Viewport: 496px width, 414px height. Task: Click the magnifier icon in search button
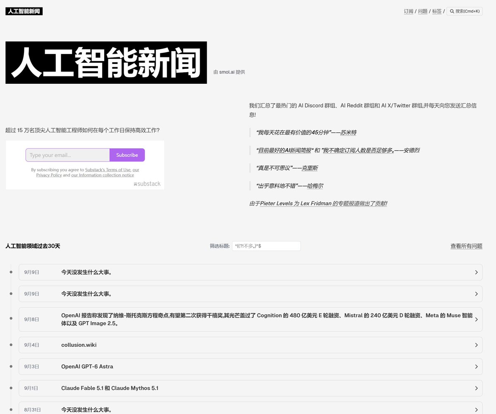click(452, 11)
